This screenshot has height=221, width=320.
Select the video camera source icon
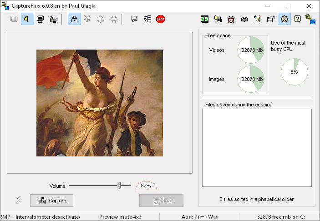pos(53,19)
